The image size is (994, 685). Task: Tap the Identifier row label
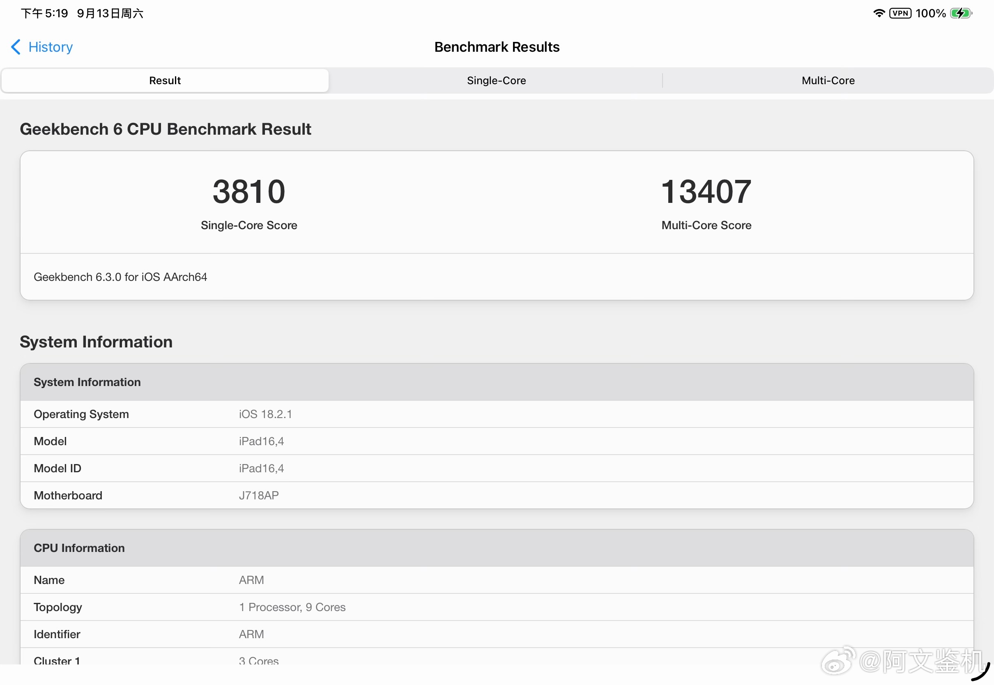pos(57,634)
